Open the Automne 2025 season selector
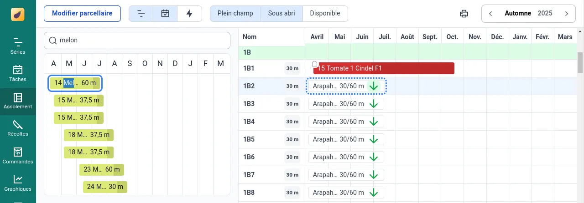The image size is (584, 203). click(x=528, y=14)
